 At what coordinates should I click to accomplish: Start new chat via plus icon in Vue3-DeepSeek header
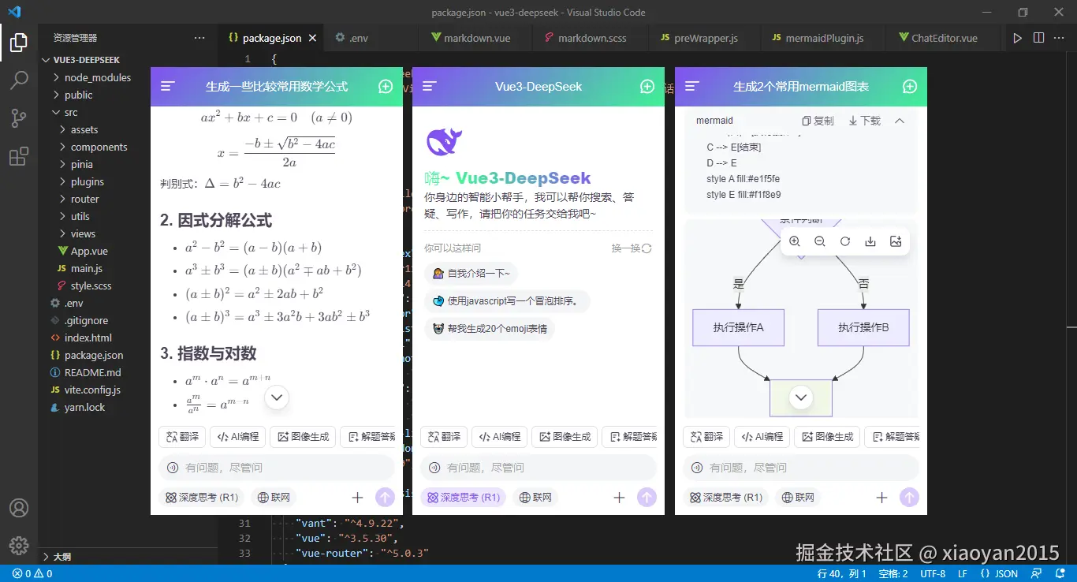[x=647, y=87]
